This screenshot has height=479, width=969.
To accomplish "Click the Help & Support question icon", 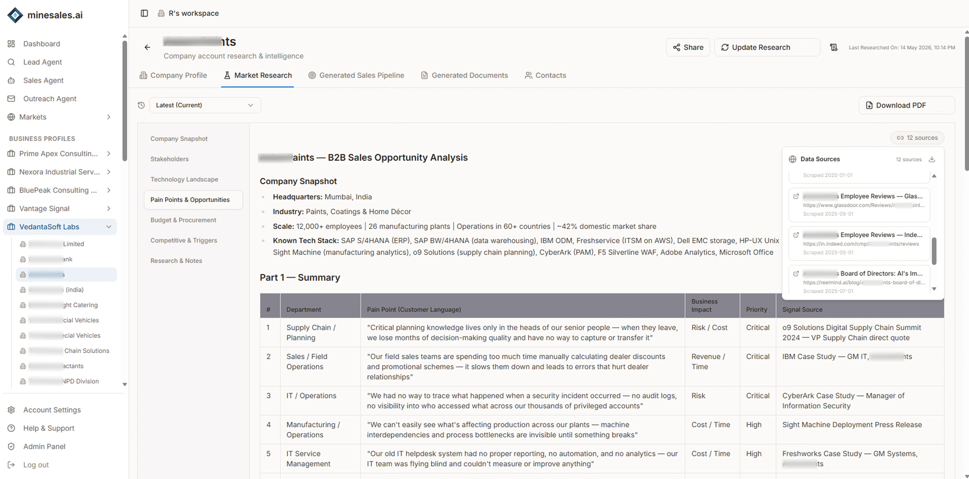I will tap(11, 428).
